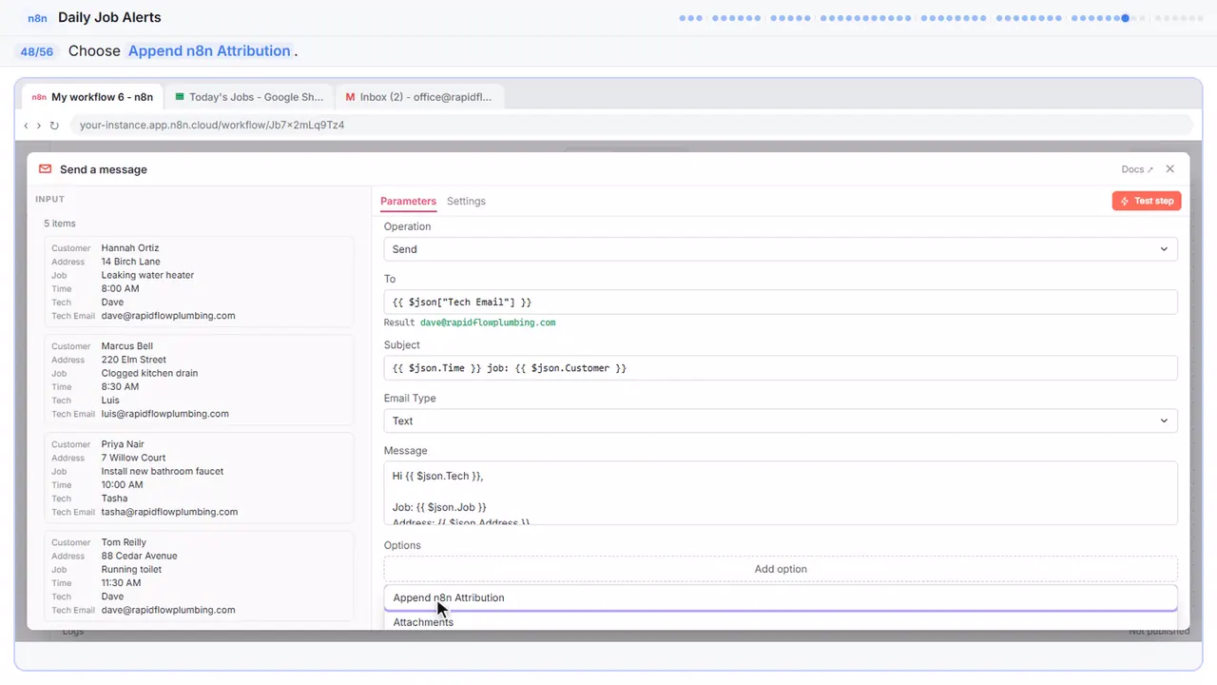Click into the Subject expression field
This screenshot has width=1217, height=685.
point(781,368)
